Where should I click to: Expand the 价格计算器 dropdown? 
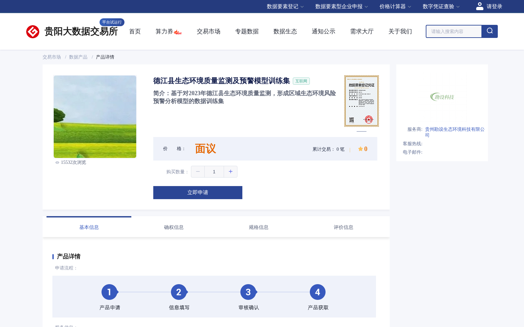coord(395,7)
